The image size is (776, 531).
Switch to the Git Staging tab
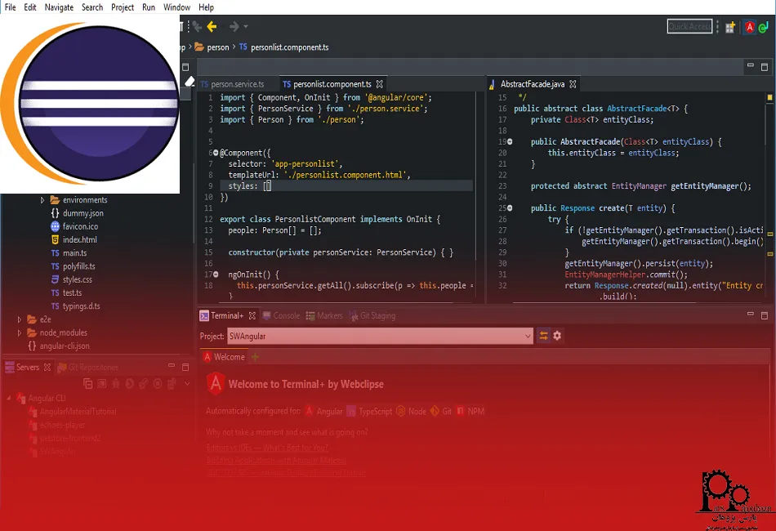tap(372, 315)
